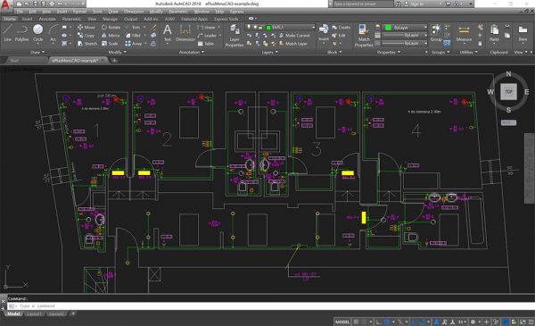Toggle ortho mode in status bar
This screenshot has width=535, height=326.
(x=378, y=322)
